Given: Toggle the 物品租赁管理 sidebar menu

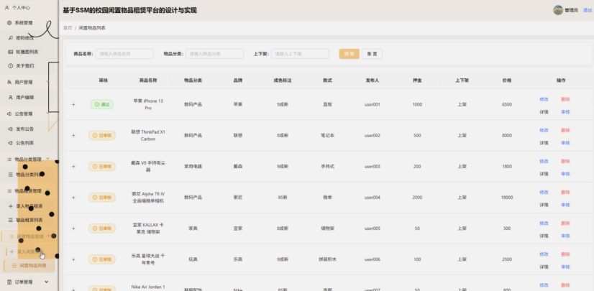Looking at the screenshot, I should click(x=29, y=191).
